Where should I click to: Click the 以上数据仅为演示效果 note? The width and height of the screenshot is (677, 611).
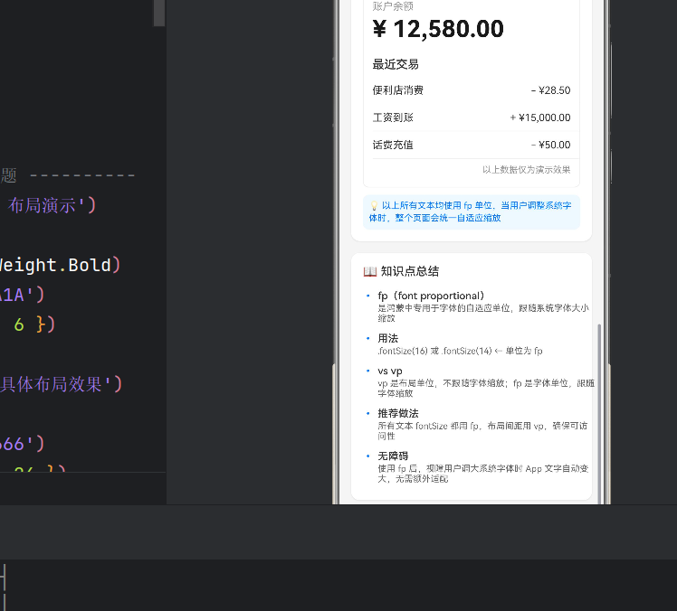point(527,169)
